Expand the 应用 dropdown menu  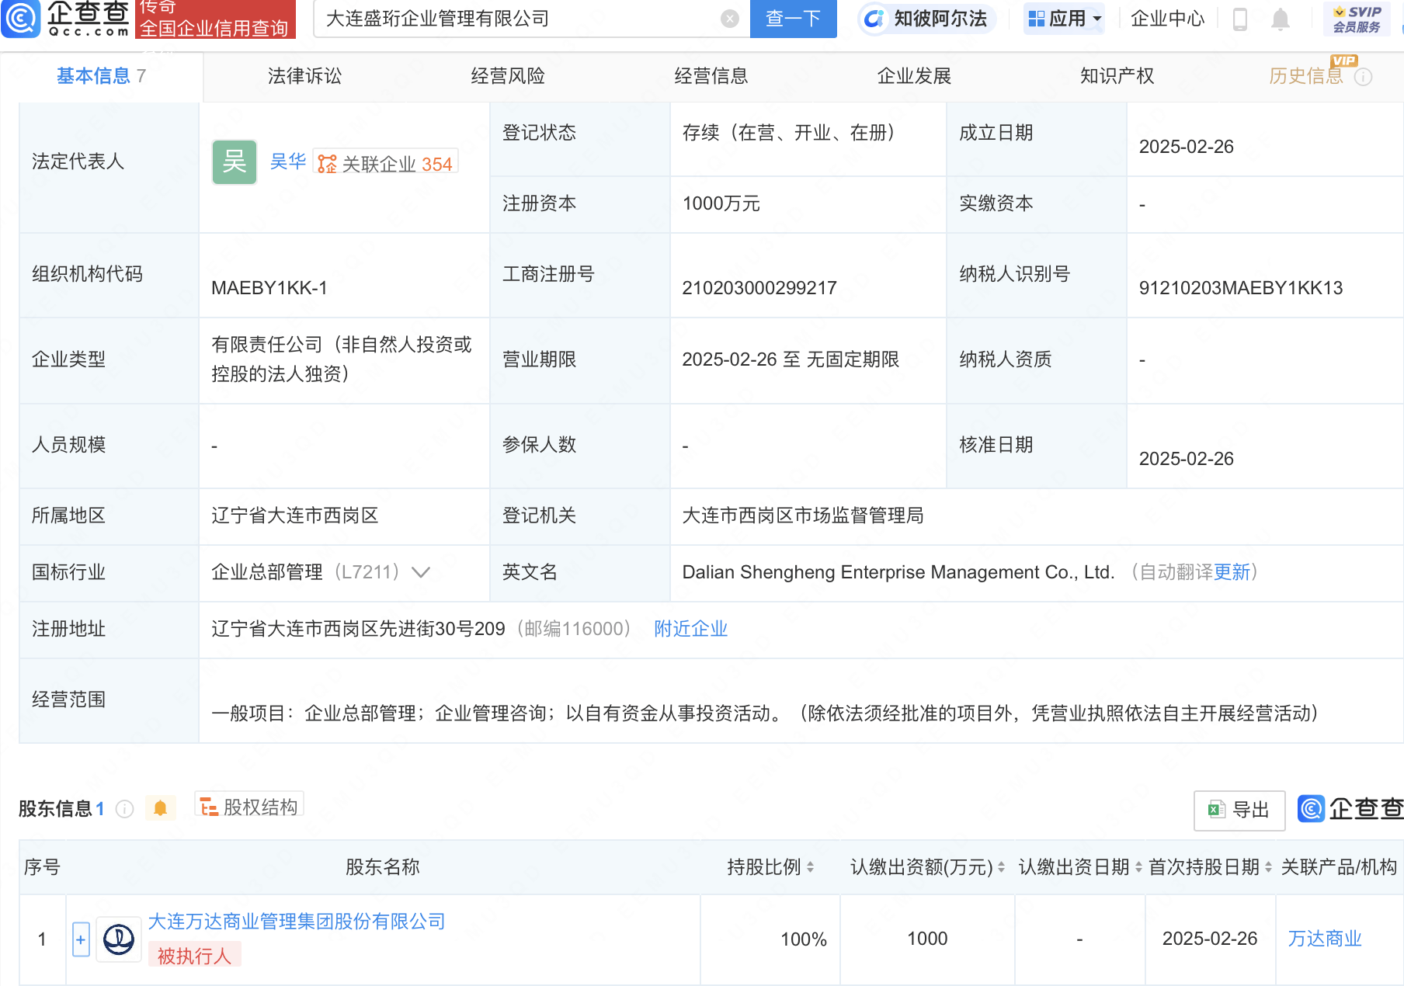[x=1064, y=19]
